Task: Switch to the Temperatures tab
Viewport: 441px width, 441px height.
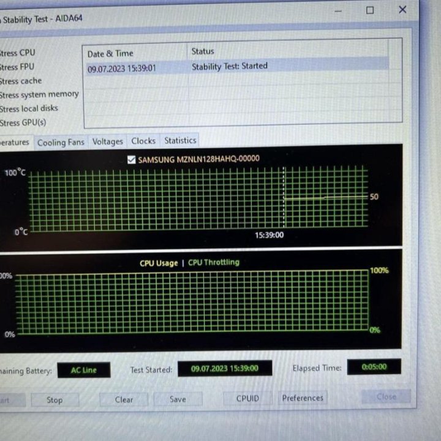Action: 17,142
